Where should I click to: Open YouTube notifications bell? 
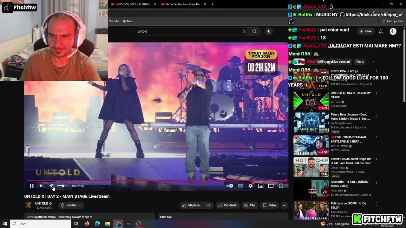tap(381, 31)
